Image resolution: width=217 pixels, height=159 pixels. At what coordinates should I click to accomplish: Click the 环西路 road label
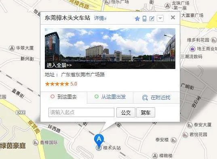(54, 129)
